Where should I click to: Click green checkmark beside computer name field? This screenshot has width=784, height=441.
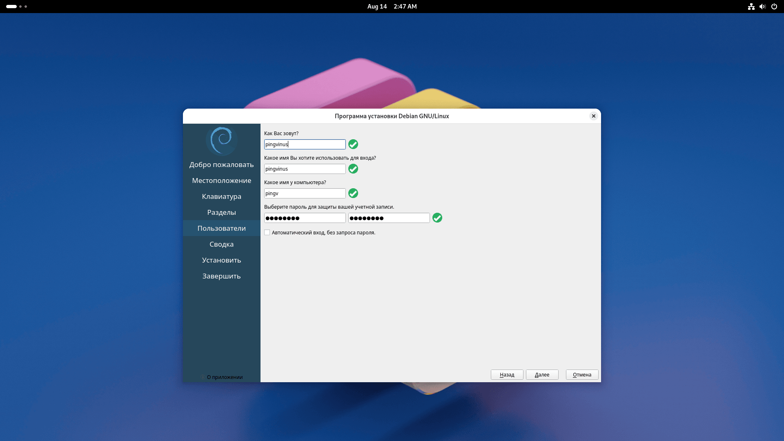coord(353,194)
